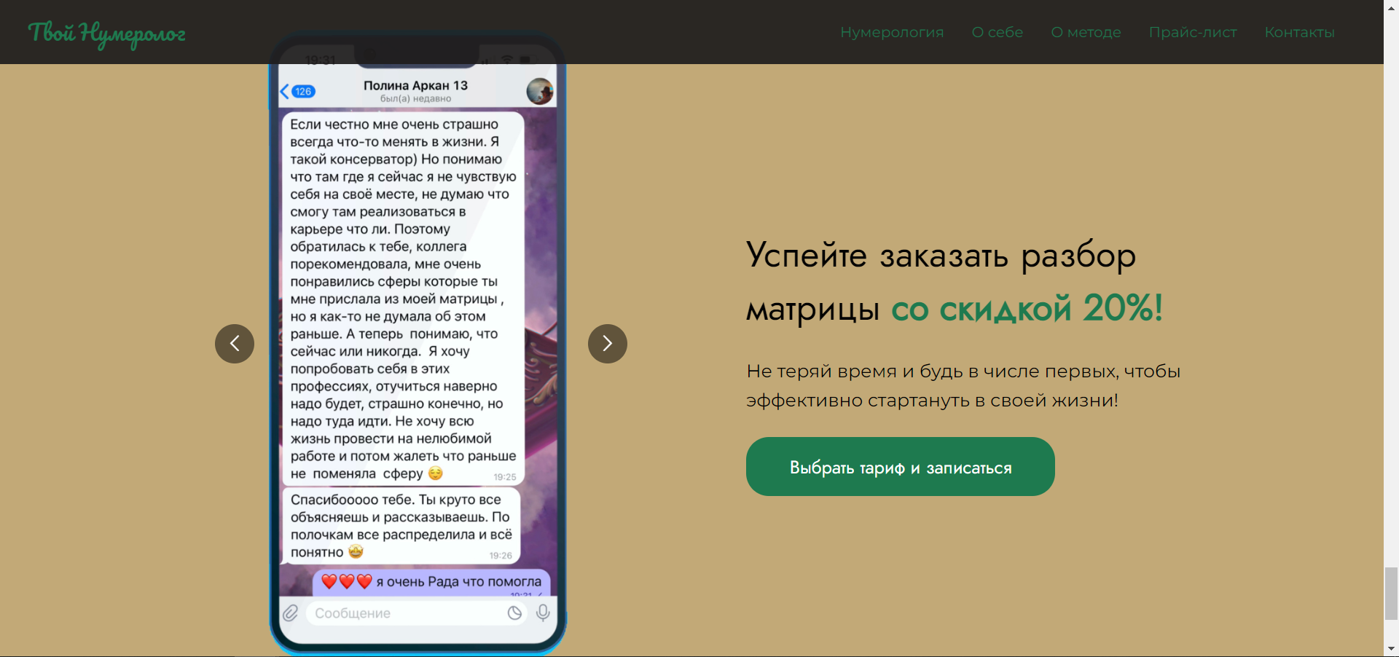Click the Спасибооооо тебе message bubble
This screenshot has height=657, width=1399.
tap(401, 526)
